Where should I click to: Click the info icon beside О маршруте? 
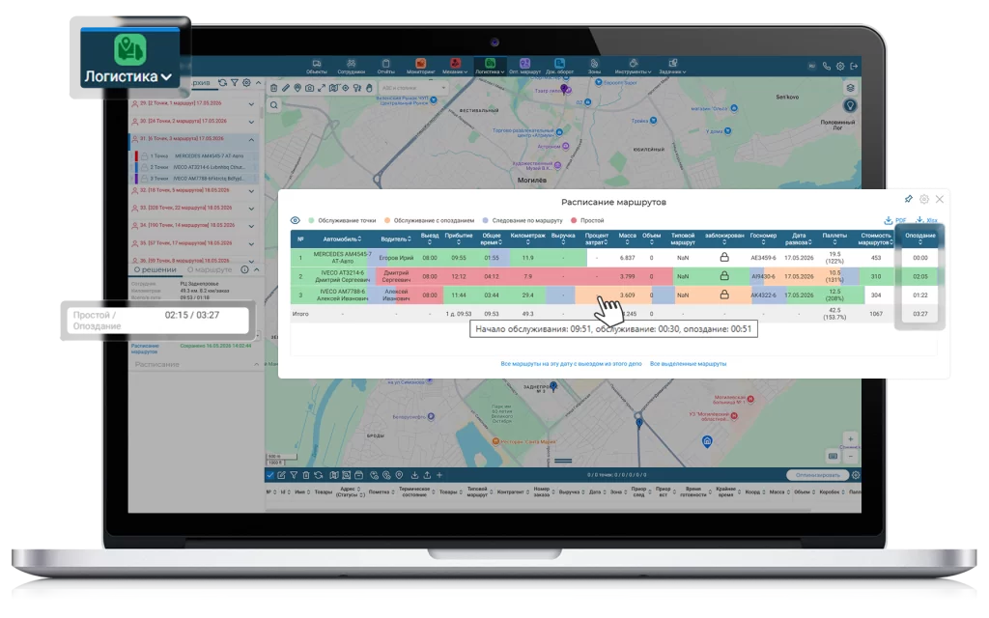pyautogui.click(x=244, y=270)
